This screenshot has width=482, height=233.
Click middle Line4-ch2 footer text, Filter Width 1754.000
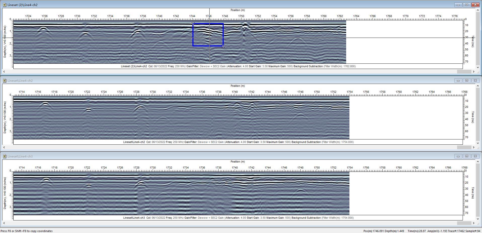pos(238,142)
